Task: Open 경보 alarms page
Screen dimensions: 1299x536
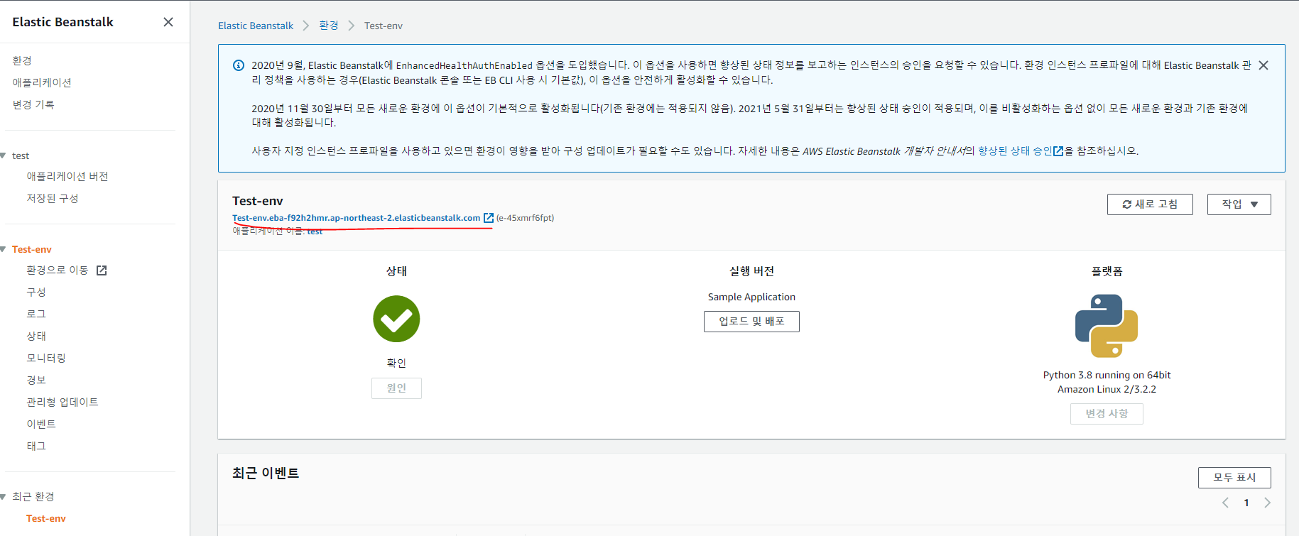Action: click(x=36, y=380)
